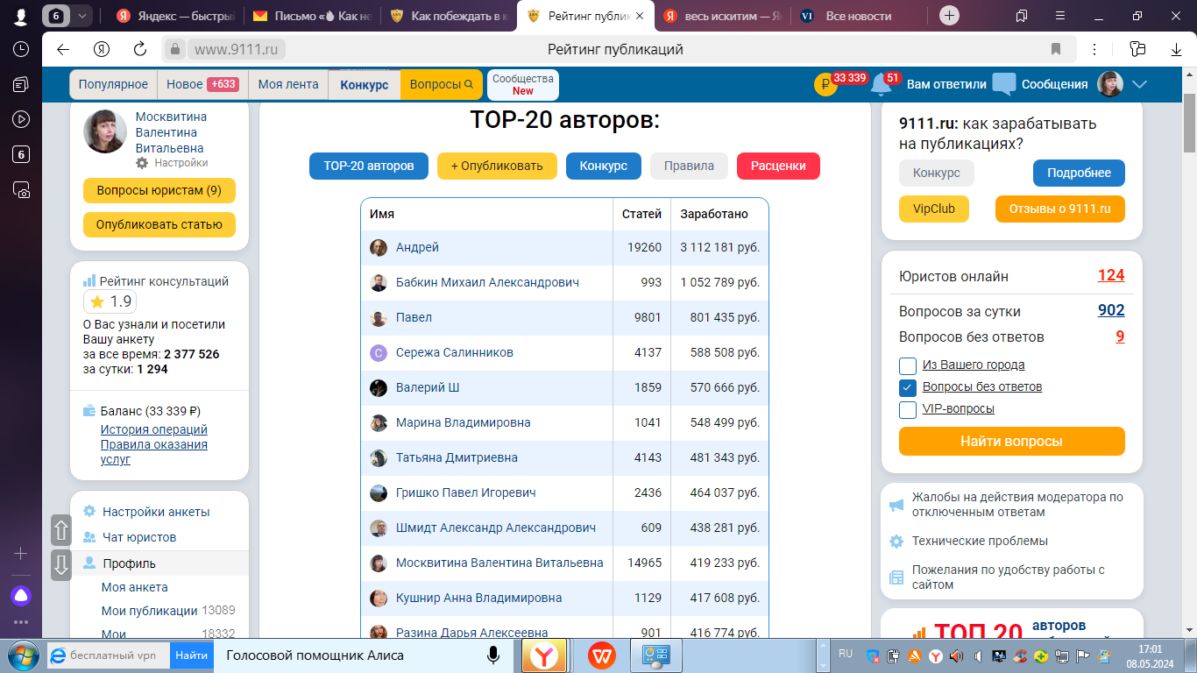Tick the 'VIP-вопросы' checkbox

coord(908,409)
